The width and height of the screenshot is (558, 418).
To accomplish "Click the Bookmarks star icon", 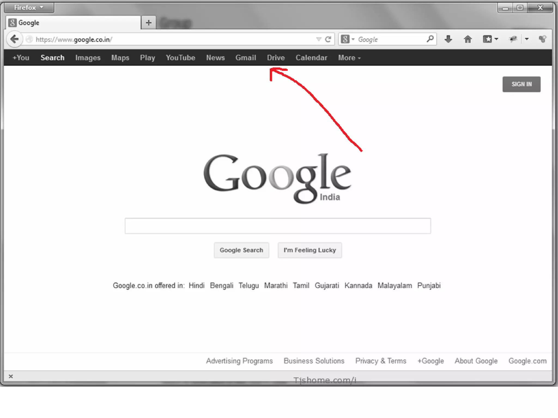I will point(487,39).
